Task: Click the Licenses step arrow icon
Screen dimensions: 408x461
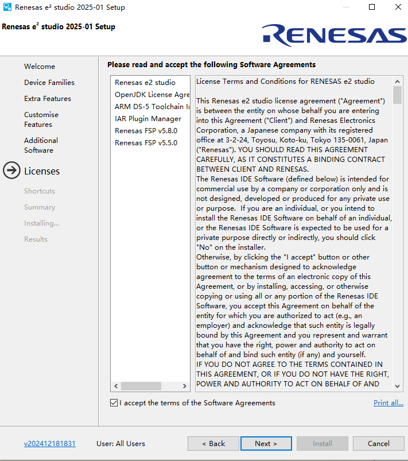Action: [11, 171]
